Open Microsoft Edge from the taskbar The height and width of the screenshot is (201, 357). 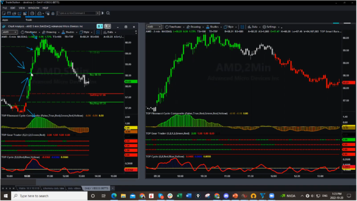(x=114, y=196)
